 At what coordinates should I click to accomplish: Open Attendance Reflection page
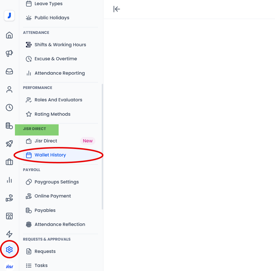[60, 224]
